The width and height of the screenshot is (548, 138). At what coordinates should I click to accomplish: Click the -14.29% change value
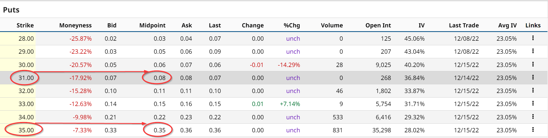[289, 65]
